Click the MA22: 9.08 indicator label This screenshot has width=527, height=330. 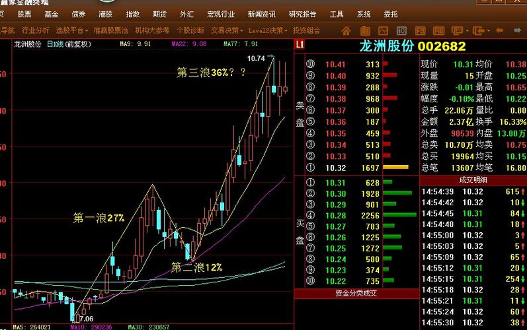click(189, 44)
